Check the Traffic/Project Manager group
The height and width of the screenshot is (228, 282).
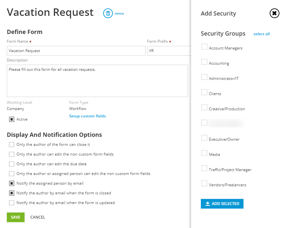click(x=204, y=168)
